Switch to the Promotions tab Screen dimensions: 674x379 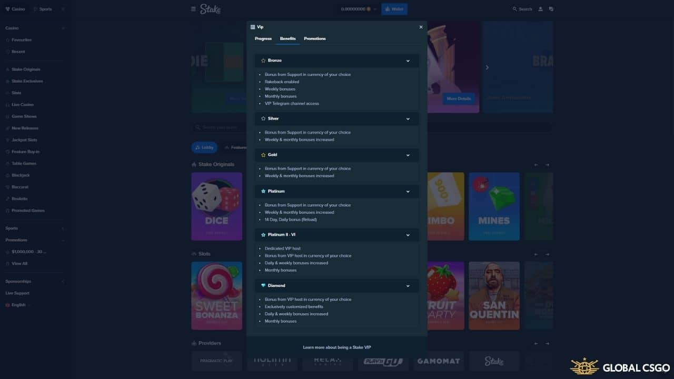coord(315,38)
